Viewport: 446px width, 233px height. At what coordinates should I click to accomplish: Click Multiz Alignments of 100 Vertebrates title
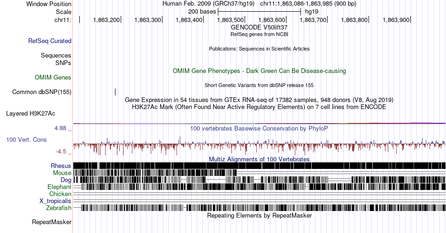coord(259,159)
